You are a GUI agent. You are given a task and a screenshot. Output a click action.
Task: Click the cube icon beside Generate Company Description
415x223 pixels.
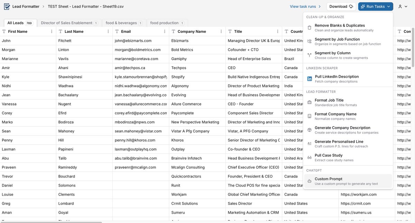point(310,130)
